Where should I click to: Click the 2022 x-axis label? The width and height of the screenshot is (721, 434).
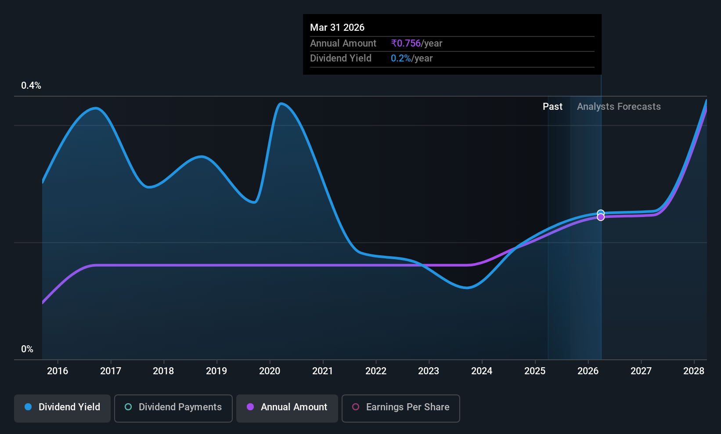pos(376,371)
